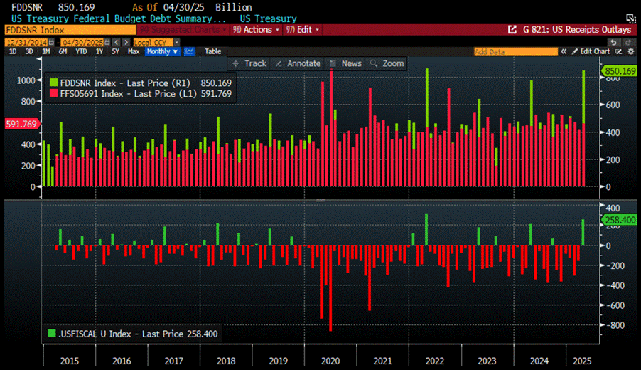
Task: Open the start date calendar picker
Action: [x=51, y=43]
